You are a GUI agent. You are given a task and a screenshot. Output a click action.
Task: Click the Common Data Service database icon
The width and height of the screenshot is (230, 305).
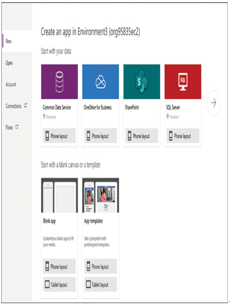(x=60, y=82)
